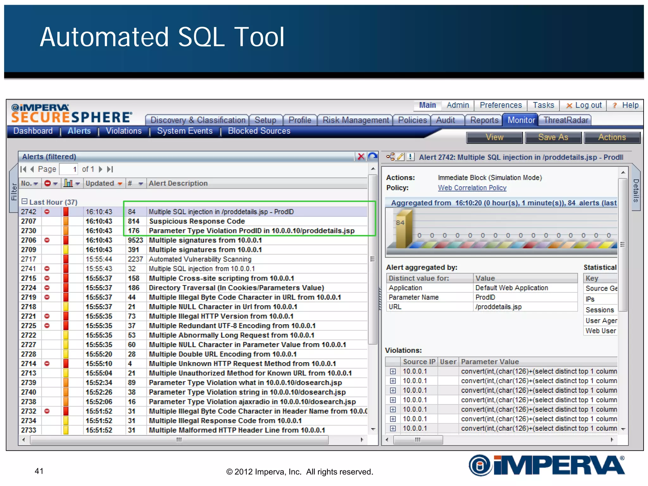
Task: Jump to last alerts page
Action: click(x=110, y=169)
